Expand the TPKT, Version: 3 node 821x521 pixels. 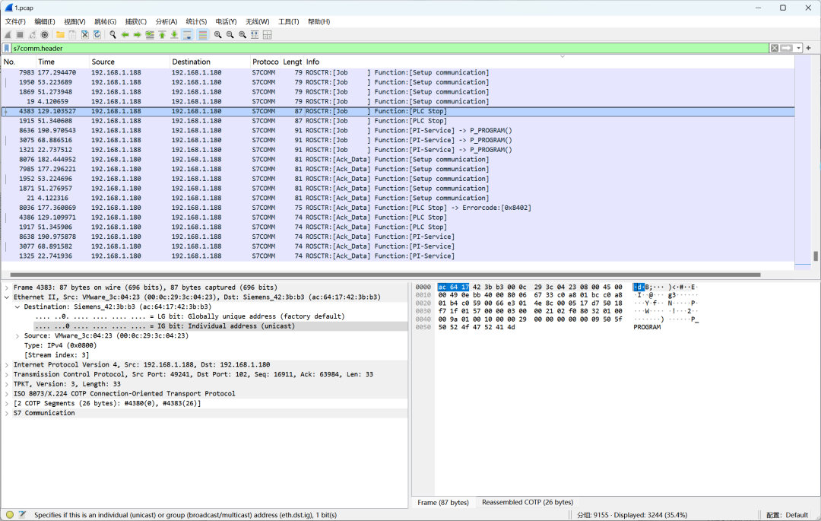point(6,384)
